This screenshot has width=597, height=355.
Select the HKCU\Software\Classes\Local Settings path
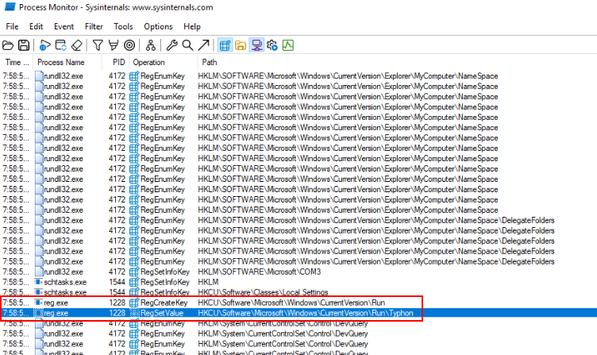click(x=263, y=292)
